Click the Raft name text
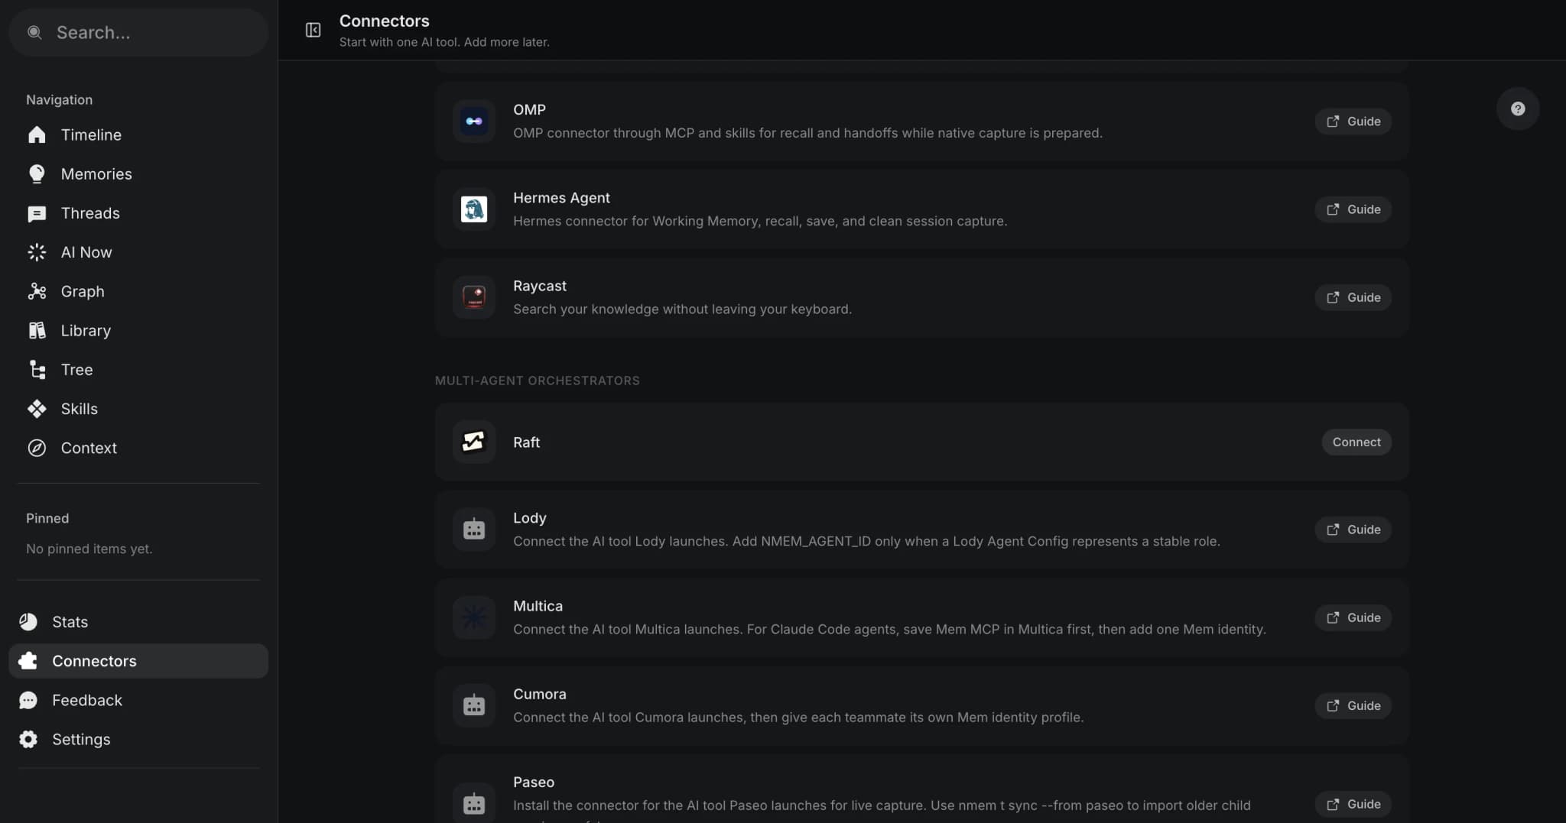 [526, 442]
